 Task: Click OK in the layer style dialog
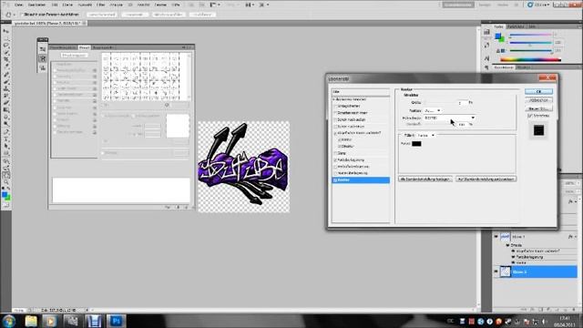(x=538, y=91)
